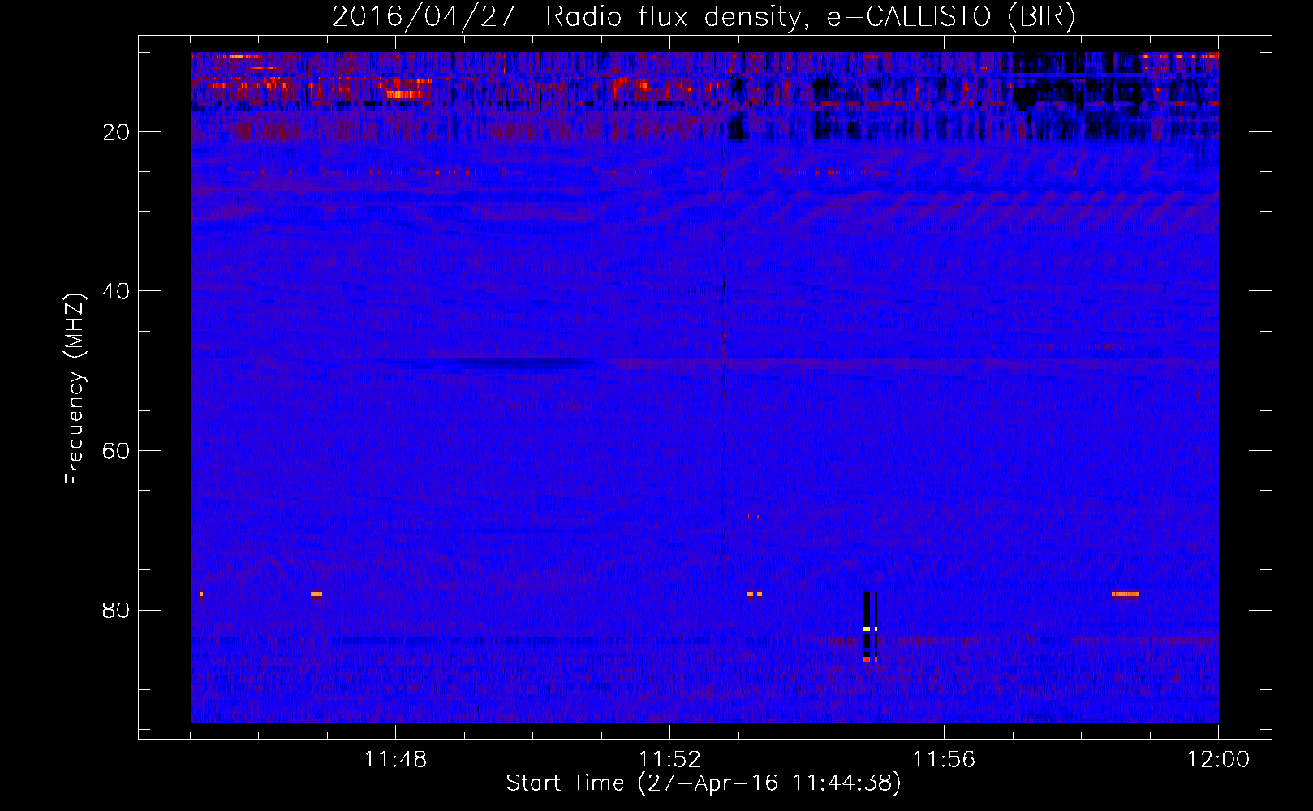Image resolution: width=1313 pixels, height=811 pixels.
Task: Click the 'Frequency (MHZ)' y-axis label
Action: coord(75,389)
